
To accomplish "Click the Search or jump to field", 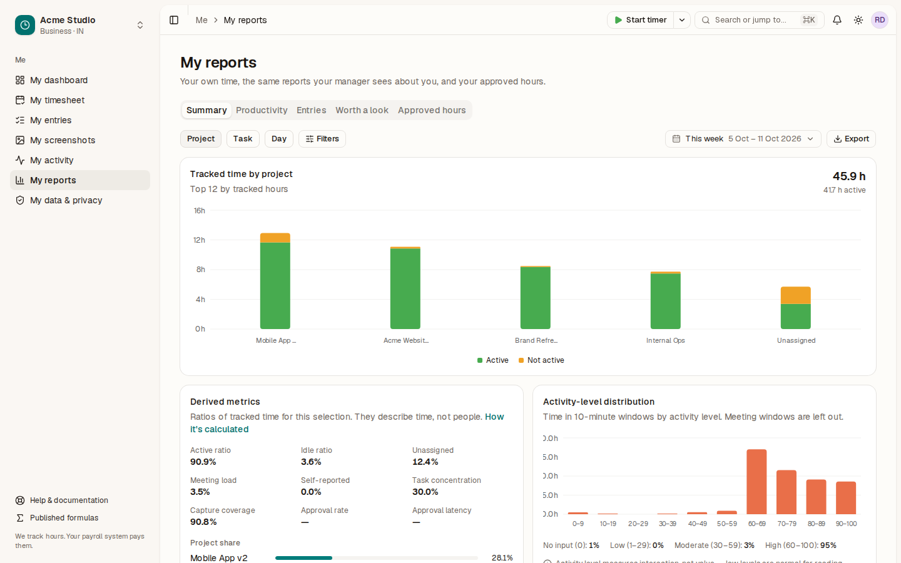I will [760, 20].
